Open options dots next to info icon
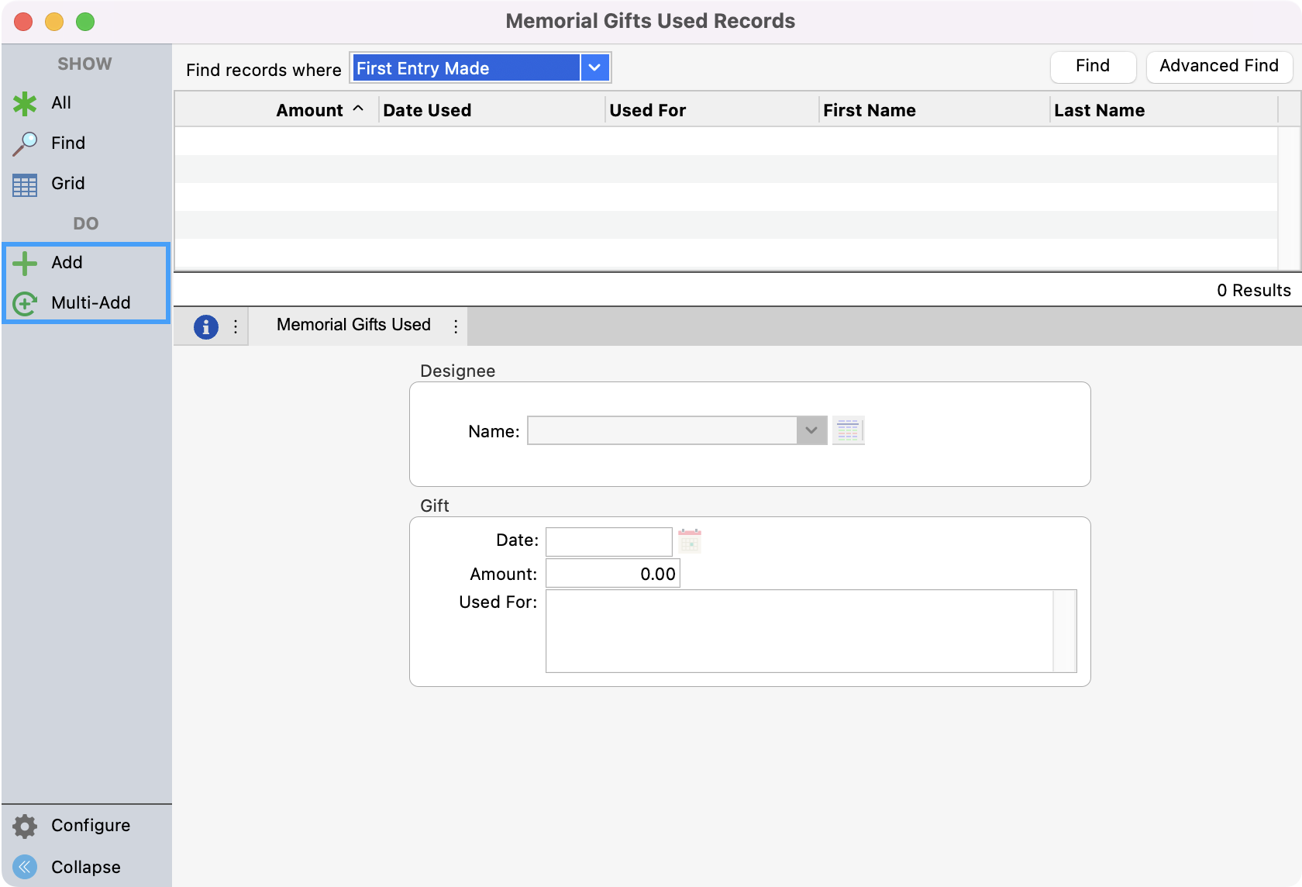Screen dimensions: 1302x887 click(x=236, y=326)
